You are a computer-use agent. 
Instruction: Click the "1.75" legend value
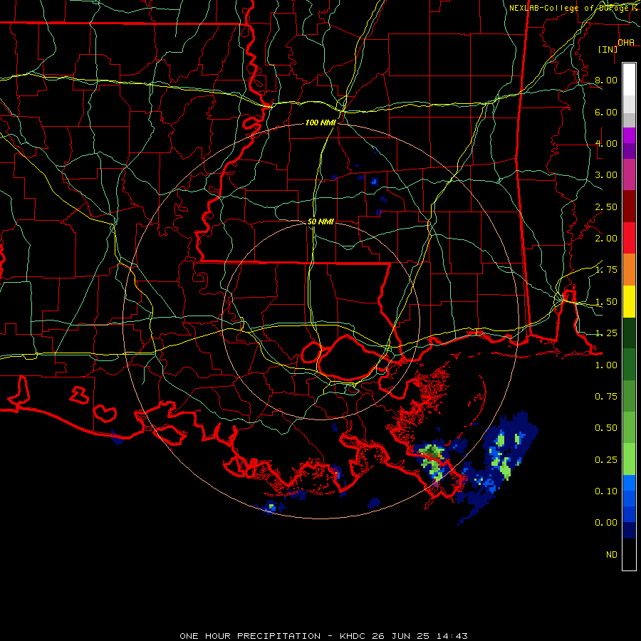pos(606,270)
